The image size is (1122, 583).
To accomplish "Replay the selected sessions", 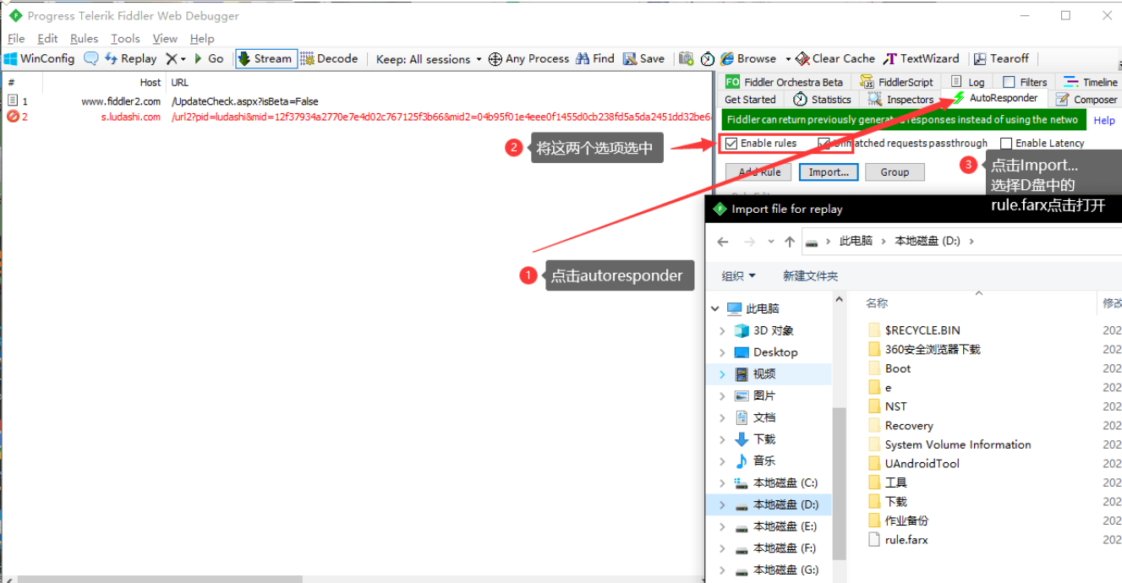I will coord(130,58).
